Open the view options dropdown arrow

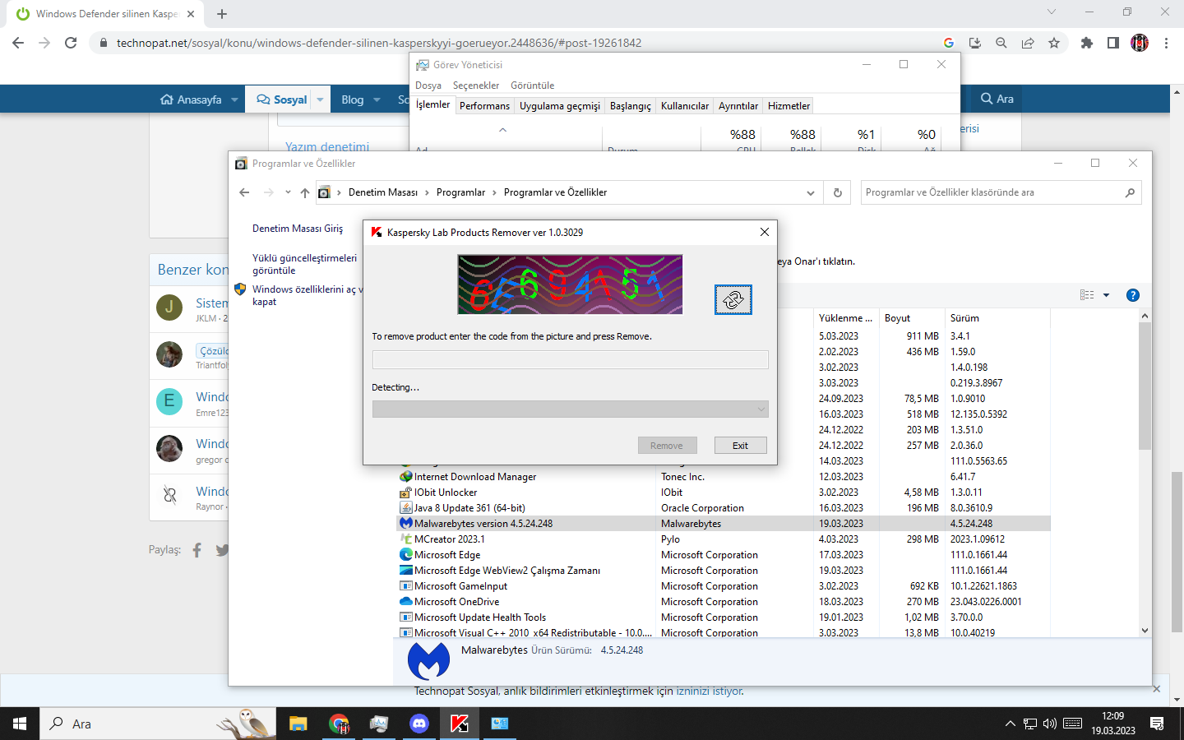1106,295
